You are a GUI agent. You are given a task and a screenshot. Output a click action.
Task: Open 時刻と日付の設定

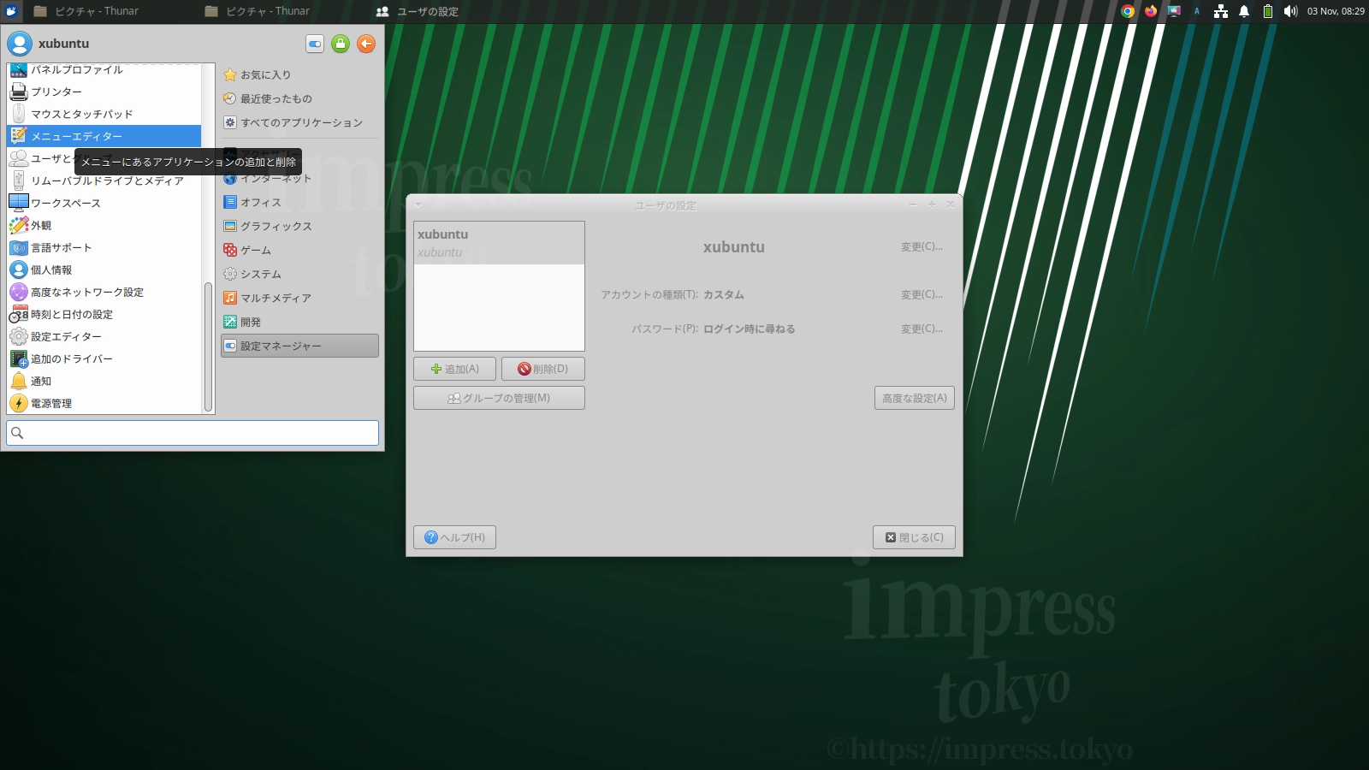104,314
